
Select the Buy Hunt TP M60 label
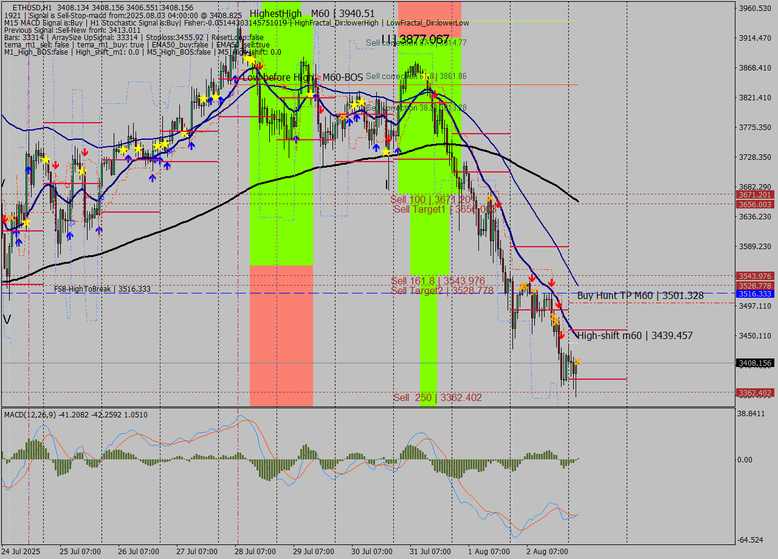[640, 296]
